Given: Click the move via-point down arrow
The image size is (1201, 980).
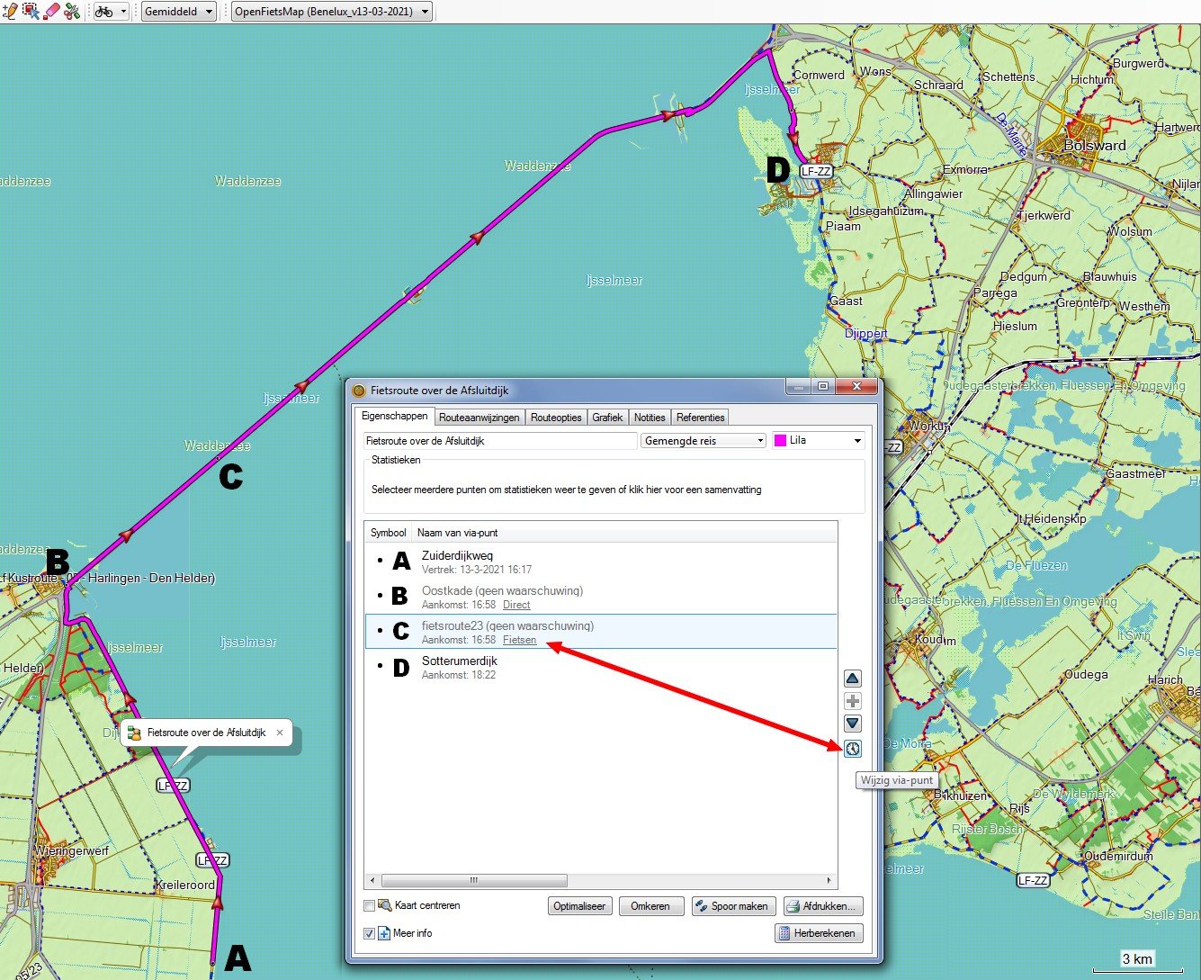Looking at the screenshot, I should [x=852, y=724].
